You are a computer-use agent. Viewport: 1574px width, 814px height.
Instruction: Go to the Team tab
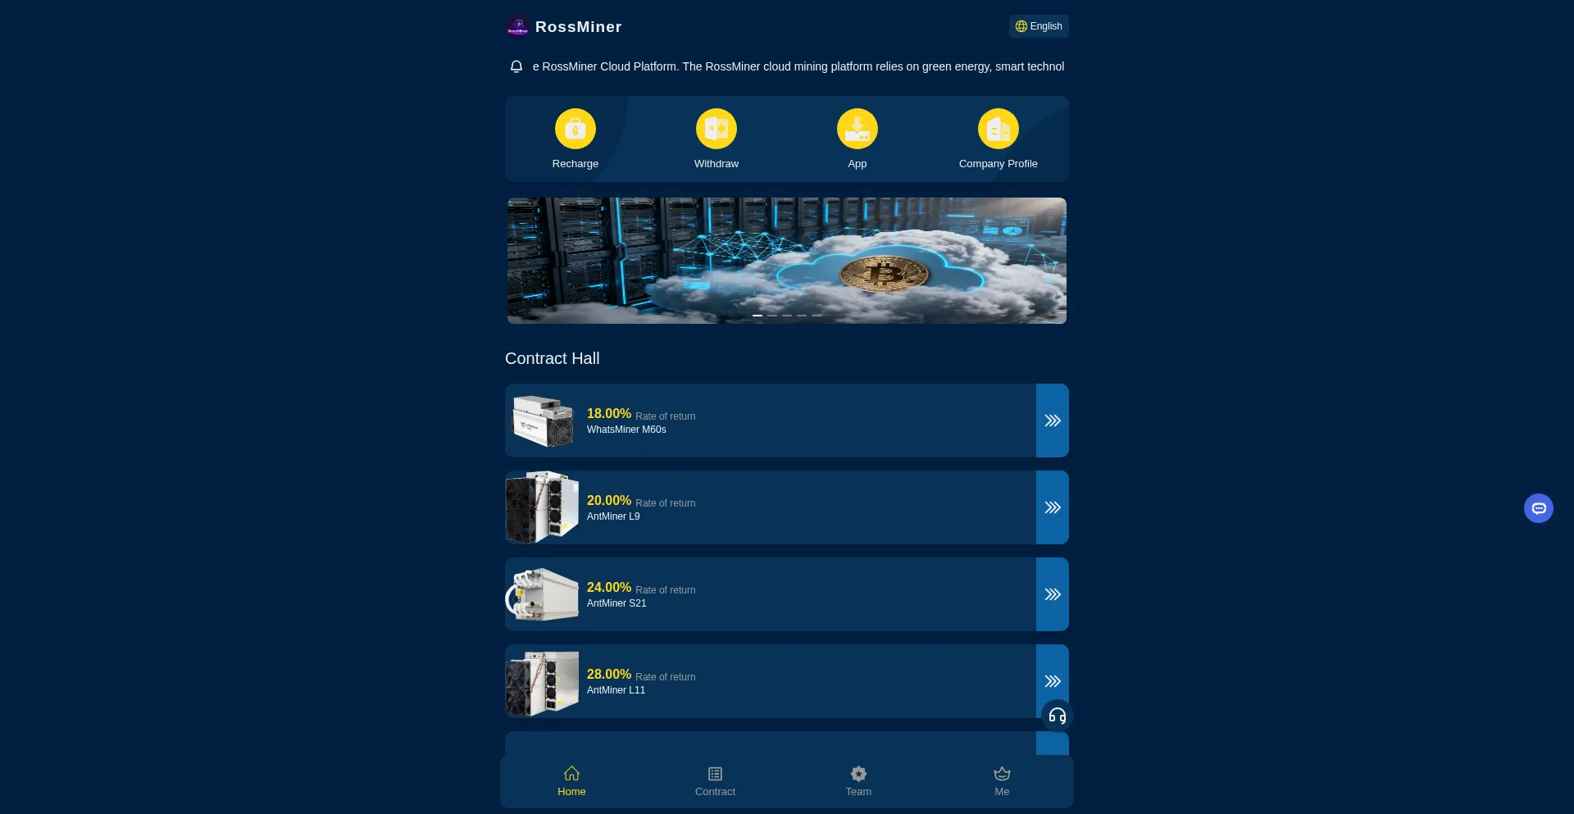click(x=858, y=781)
